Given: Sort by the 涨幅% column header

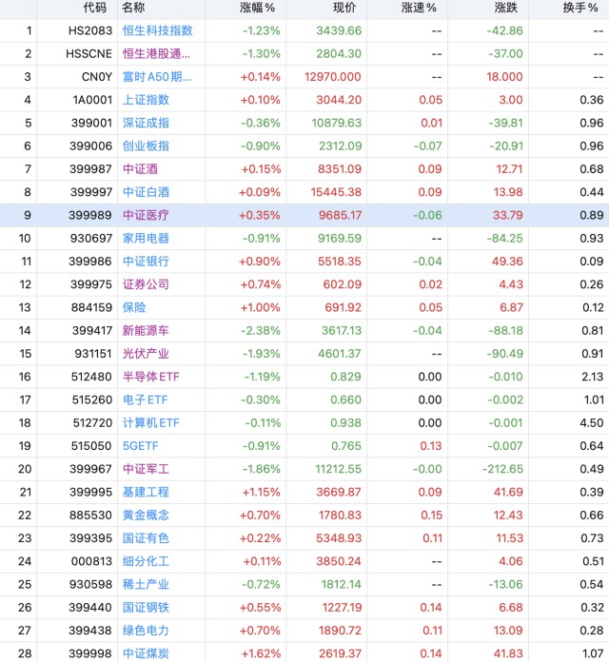Looking at the screenshot, I should (x=257, y=8).
